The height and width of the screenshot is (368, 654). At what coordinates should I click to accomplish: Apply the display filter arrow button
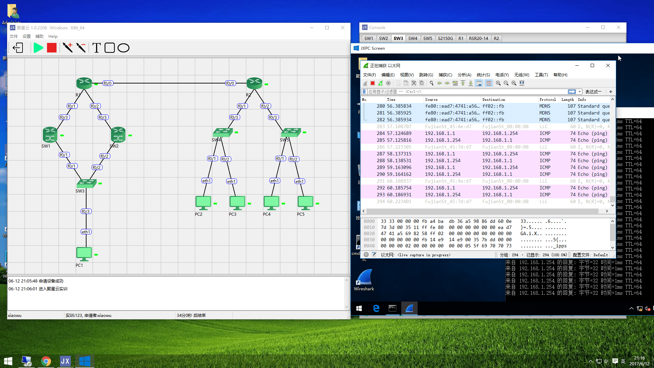tap(572, 92)
